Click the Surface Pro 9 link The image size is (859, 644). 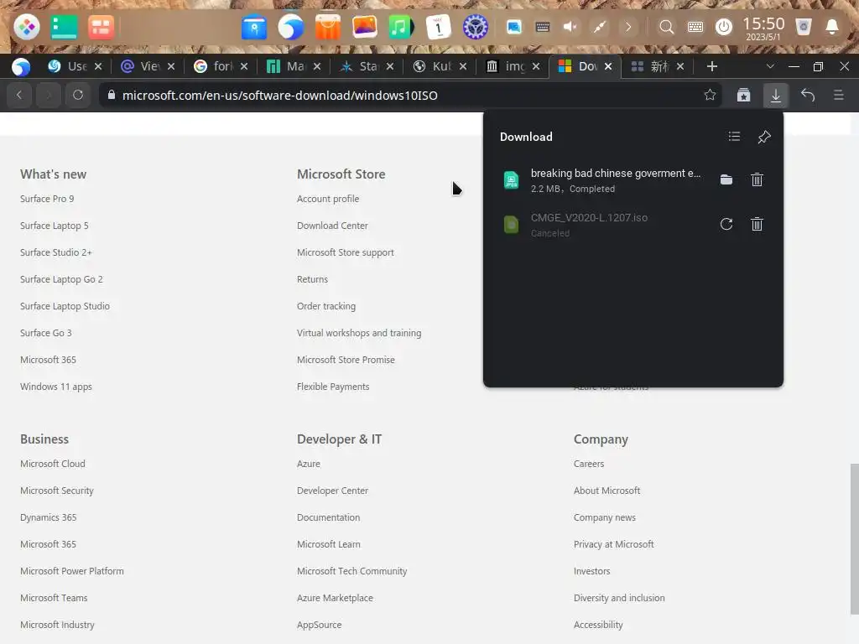click(x=47, y=199)
